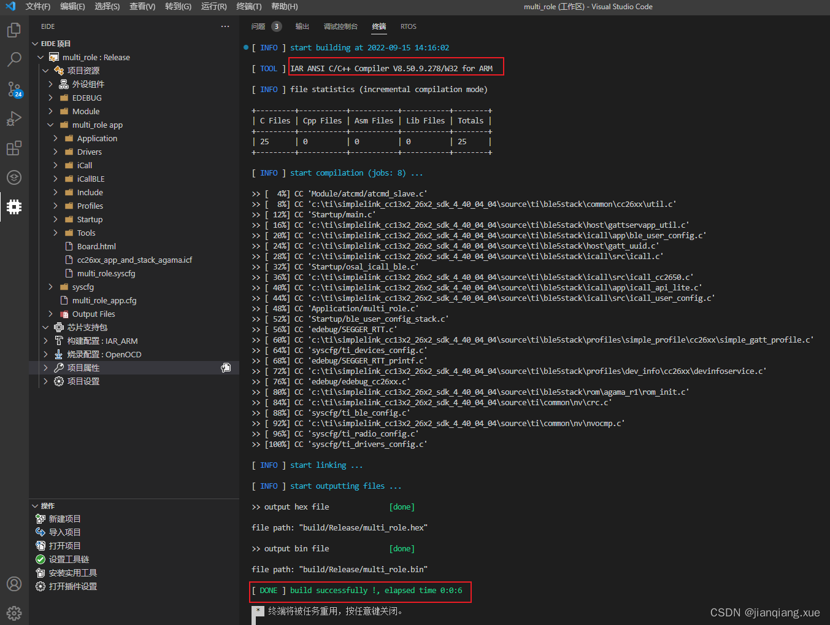The height and width of the screenshot is (625, 830).
Task: Open the Extensions view
Action: (13, 148)
